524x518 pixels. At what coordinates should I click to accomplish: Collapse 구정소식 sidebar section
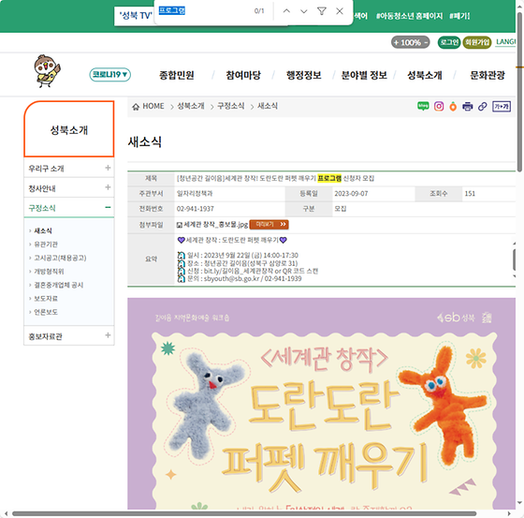click(108, 207)
